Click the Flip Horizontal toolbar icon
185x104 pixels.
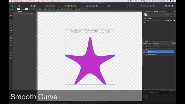click(87, 6)
